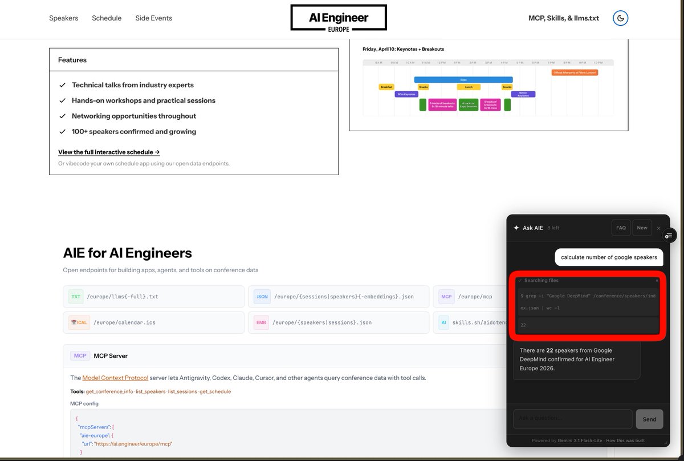
Task: Click the blue JSON badge icon
Action: tap(262, 297)
